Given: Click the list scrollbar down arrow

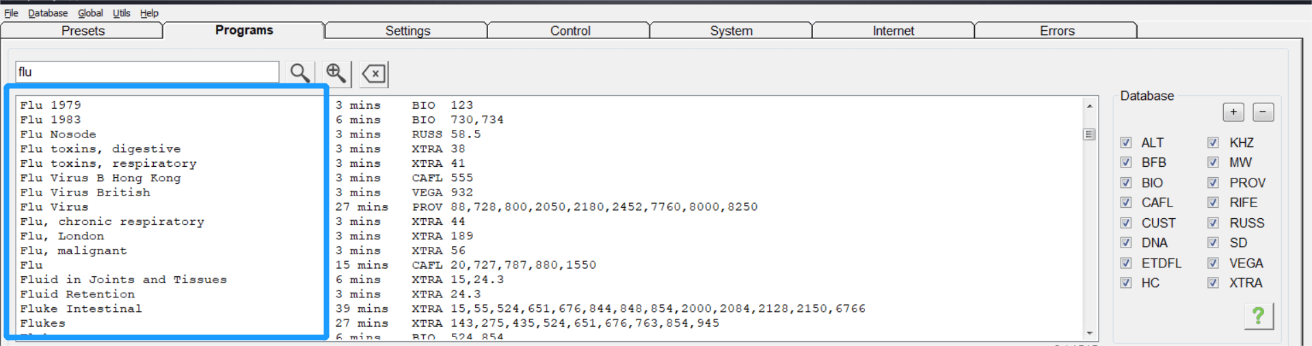Looking at the screenshot, I should pos(1089,333).
